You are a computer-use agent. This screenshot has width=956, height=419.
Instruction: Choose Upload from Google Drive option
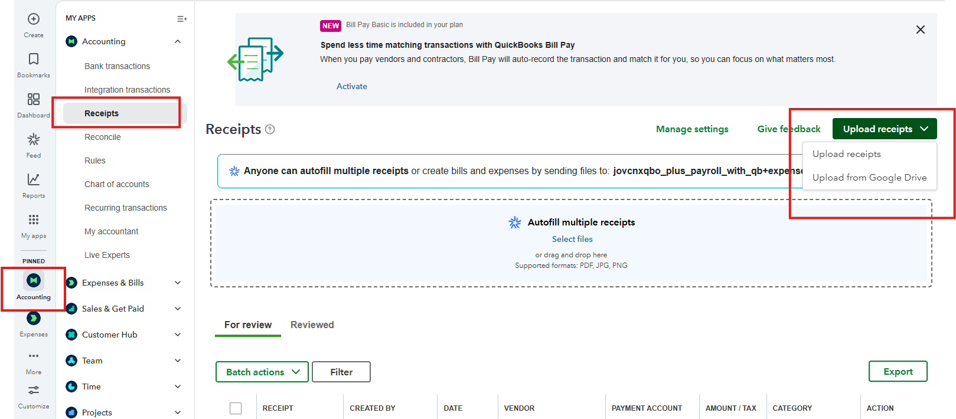[869, 178]
